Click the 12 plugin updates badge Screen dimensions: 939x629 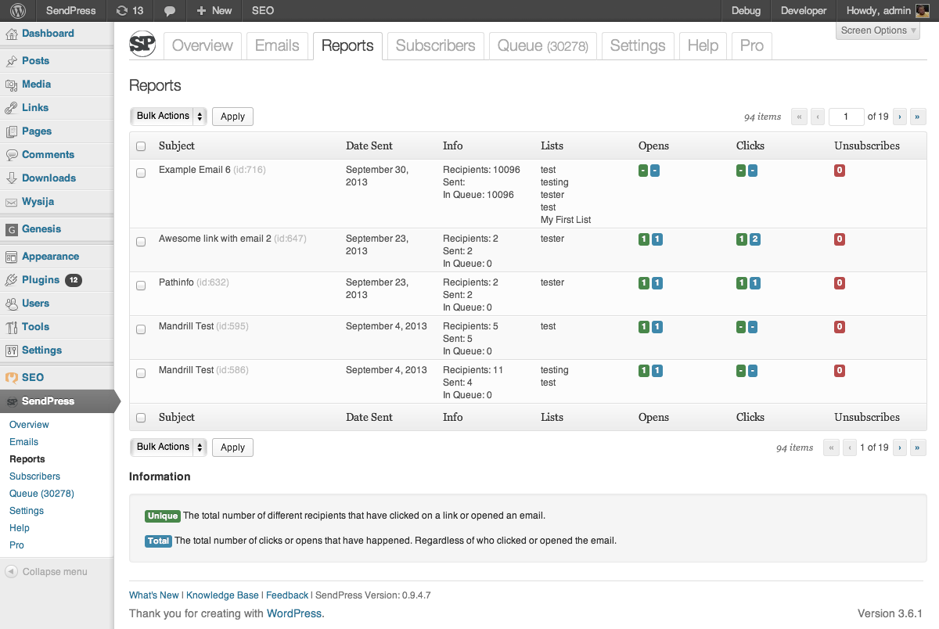tap(74, 280)
